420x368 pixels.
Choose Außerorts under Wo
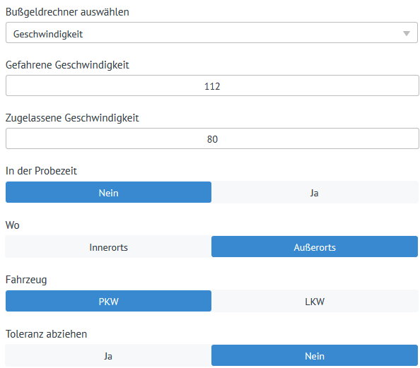tap(315, 247)
